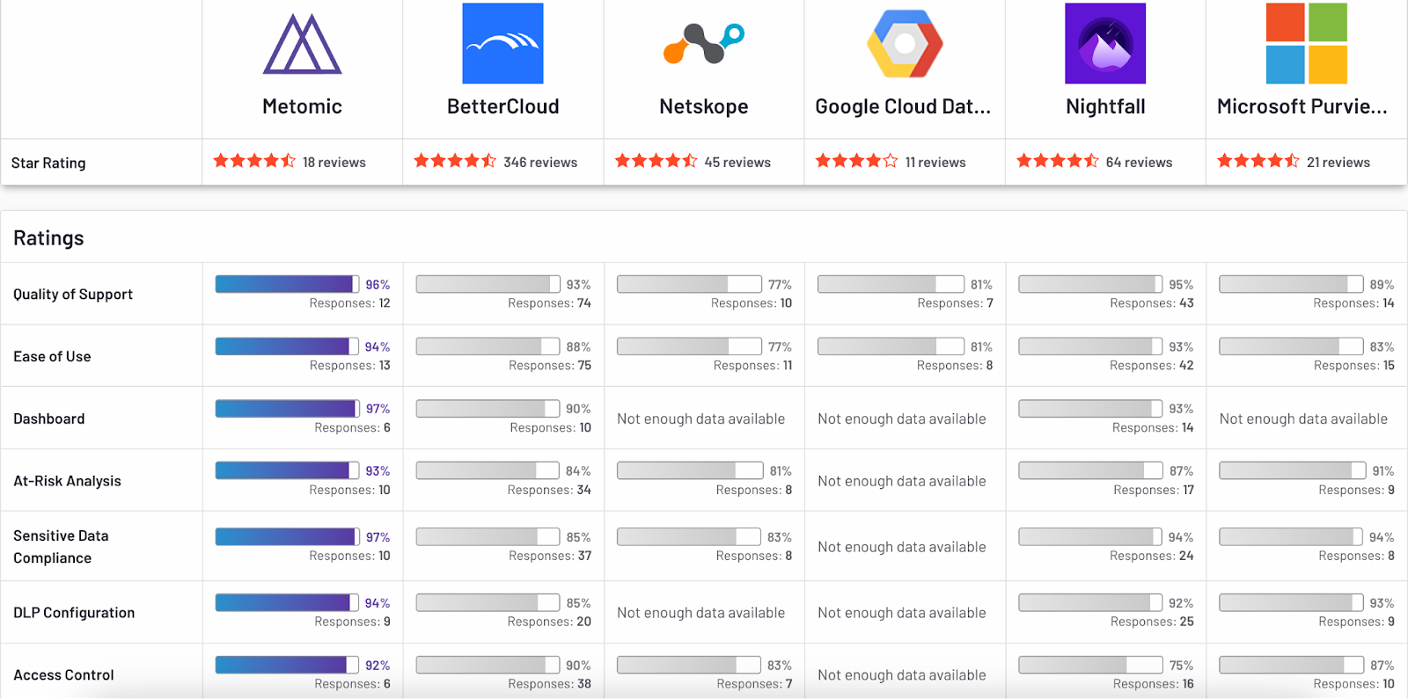The image size is (1408, 699).
Task: Click the Metomic triangle logo
Action: coord(302,44)
